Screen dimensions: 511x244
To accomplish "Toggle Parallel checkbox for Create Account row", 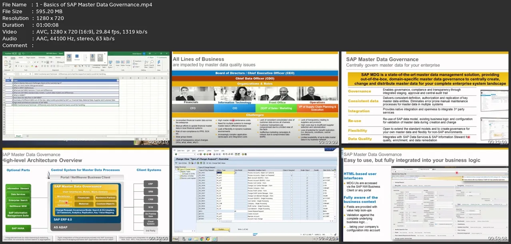I will click(x=318, y=214).
